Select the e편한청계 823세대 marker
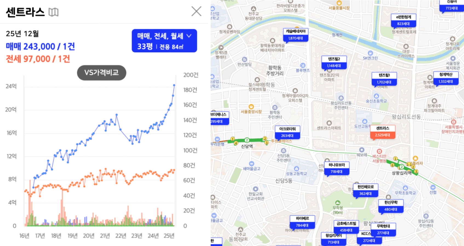The image size is (464, 246). tap(404, 21)
